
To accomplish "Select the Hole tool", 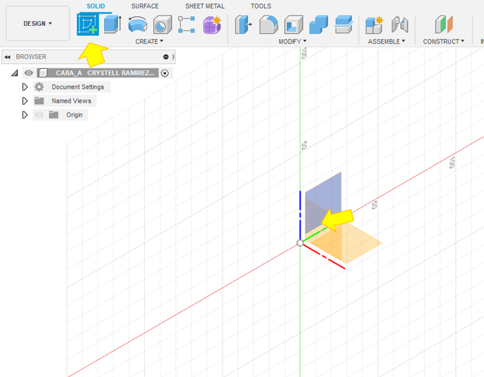I will coord(162,25).
